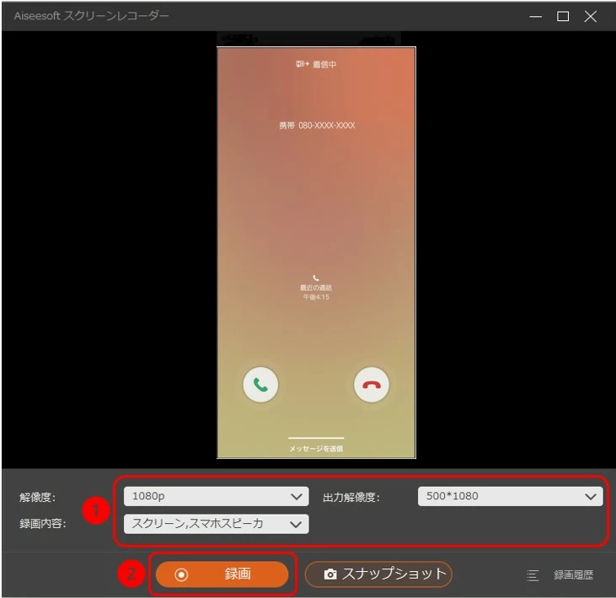Start recording with the 録画 button
The image size is (616, 598).
click(x=222, y=574)
